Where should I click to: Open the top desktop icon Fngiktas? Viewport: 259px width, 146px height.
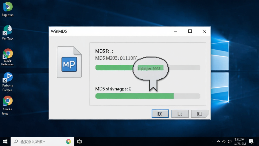tap(8, 9)
